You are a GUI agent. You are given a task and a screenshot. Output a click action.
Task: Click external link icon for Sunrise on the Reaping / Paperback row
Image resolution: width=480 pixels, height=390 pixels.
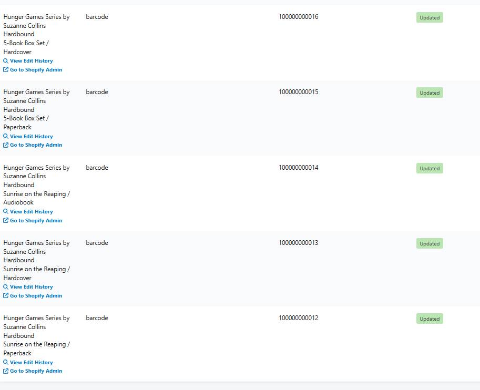[5, 371]
